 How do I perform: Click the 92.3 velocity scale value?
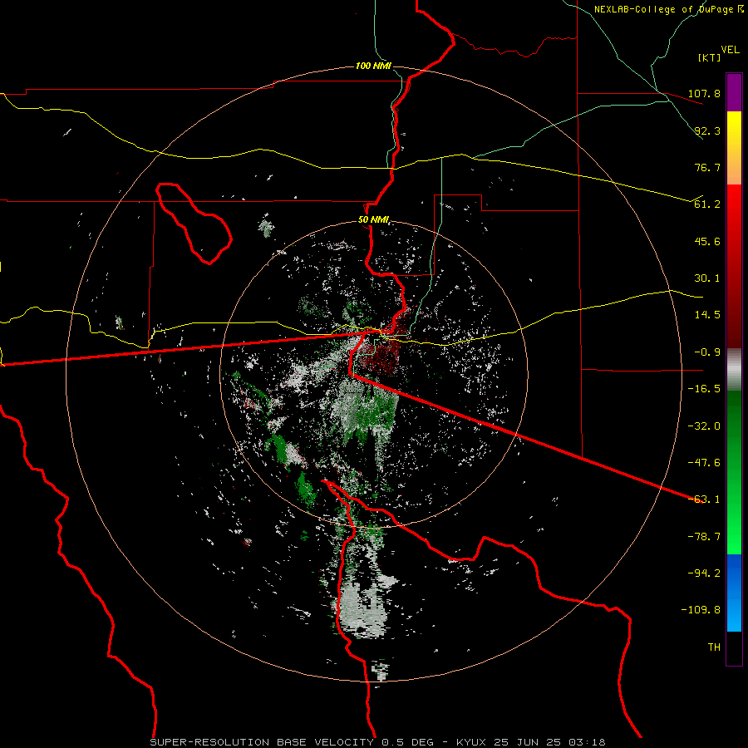[707, 130]
